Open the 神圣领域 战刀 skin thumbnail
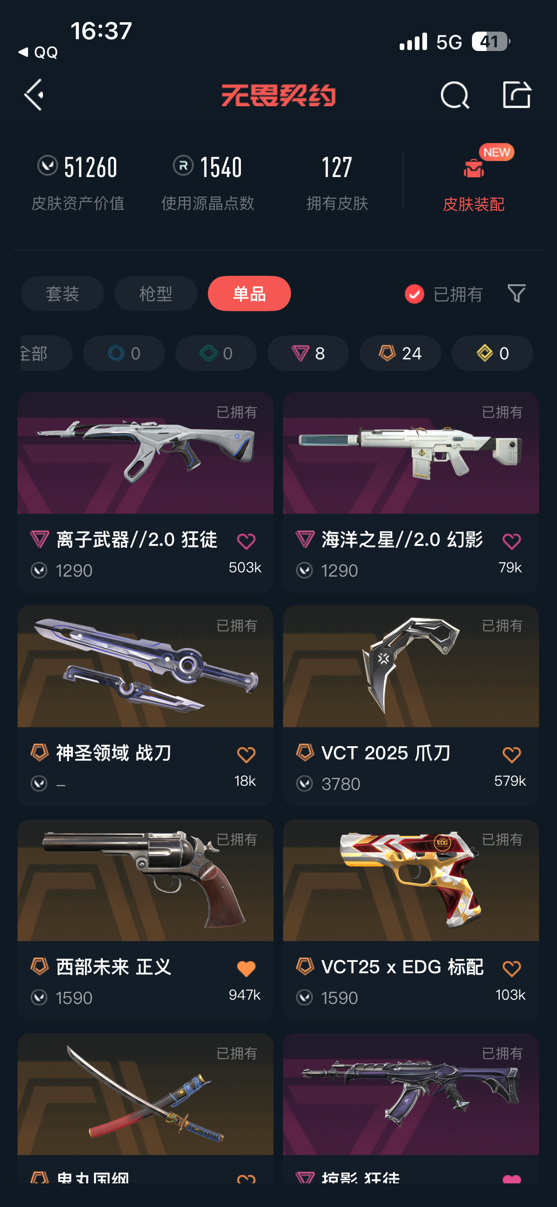 [145, 666]
